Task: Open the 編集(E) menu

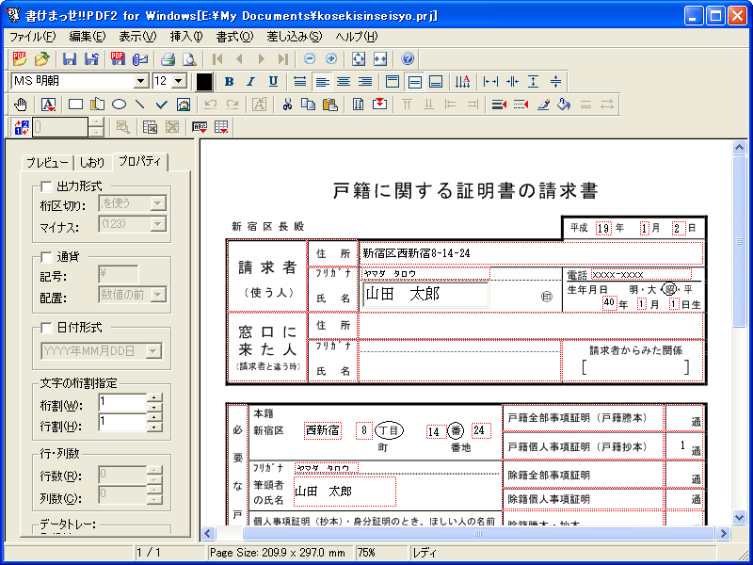Action: 87,37
